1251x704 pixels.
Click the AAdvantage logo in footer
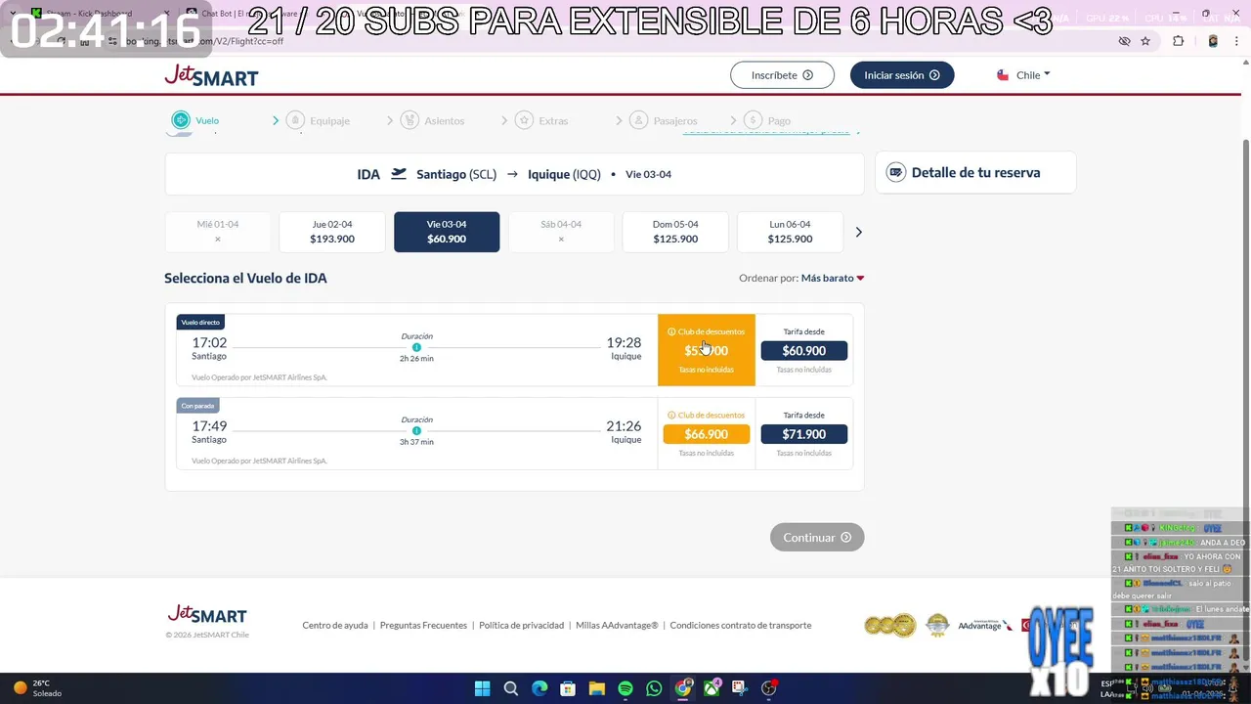tap(985, 625)
